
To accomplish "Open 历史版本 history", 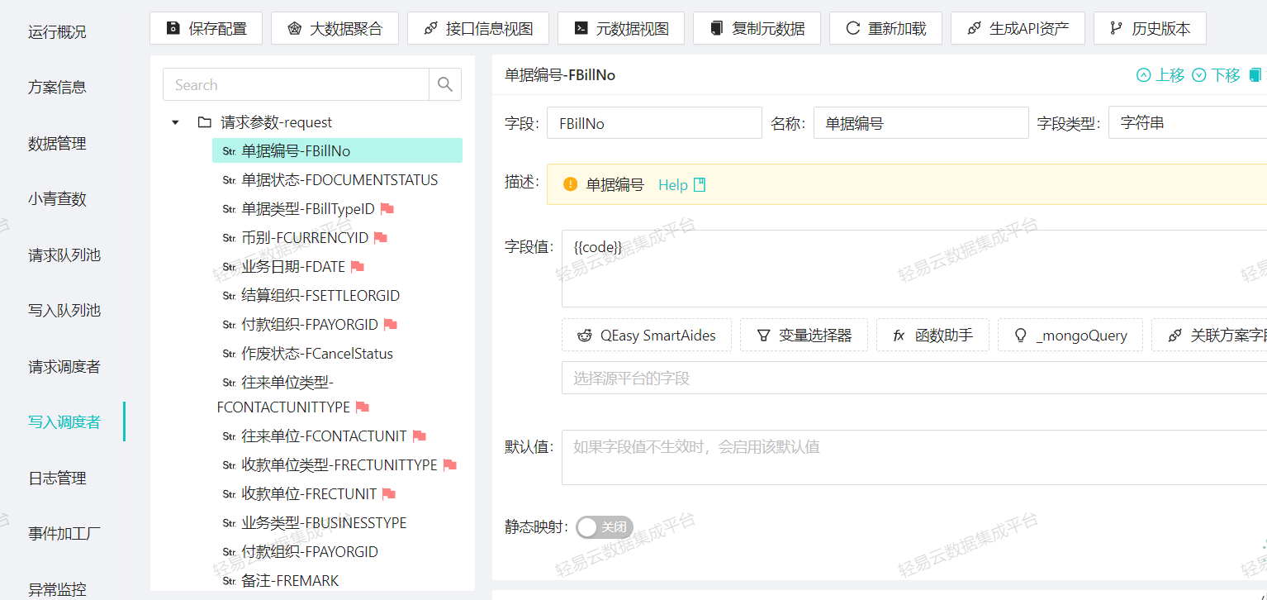I will [x=1150, y=28].
